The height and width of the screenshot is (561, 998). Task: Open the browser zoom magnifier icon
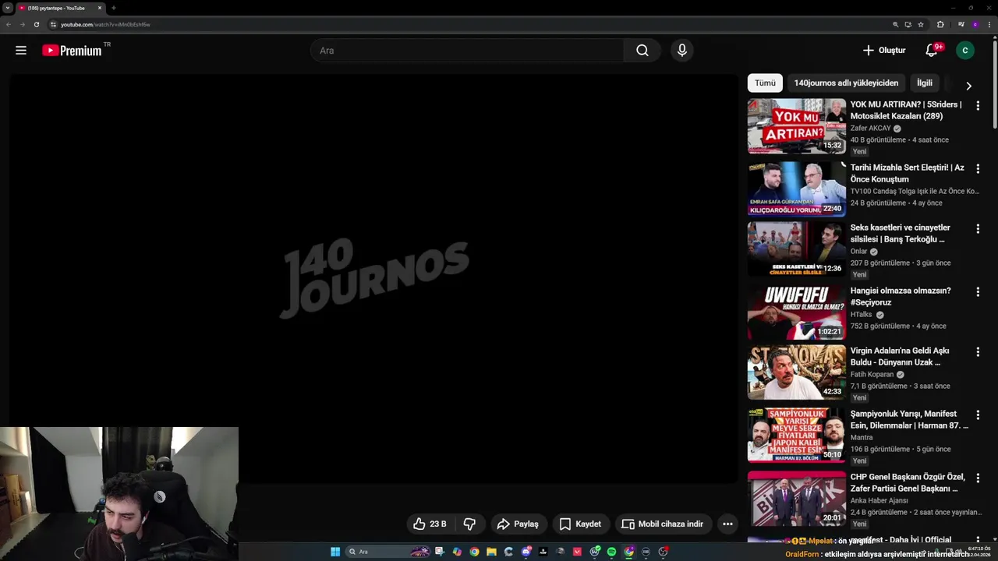tap(895, 24)
